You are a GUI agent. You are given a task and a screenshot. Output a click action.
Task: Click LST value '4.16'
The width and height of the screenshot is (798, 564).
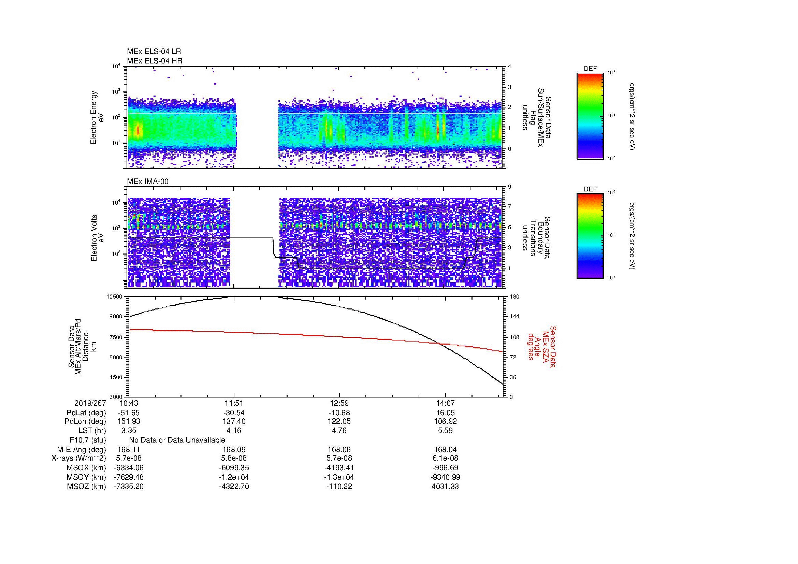[x=234, y=431]
